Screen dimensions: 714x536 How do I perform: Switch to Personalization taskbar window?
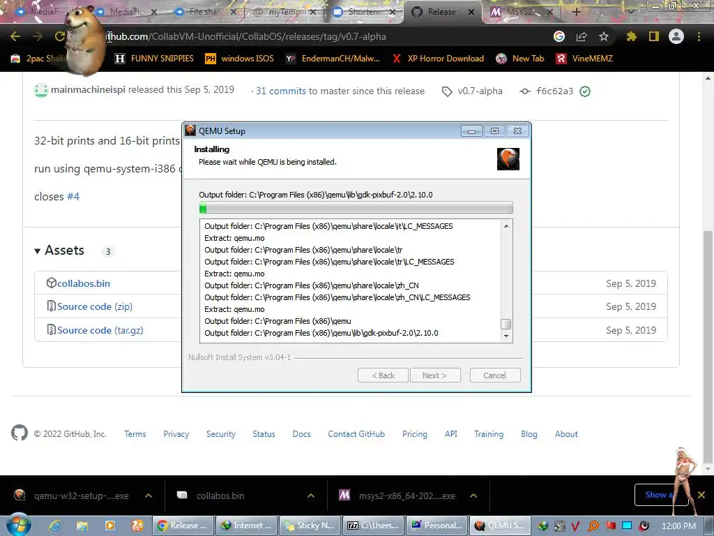click(x=436, y=526)
